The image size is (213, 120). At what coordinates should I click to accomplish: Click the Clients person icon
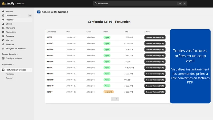click(x=3, y=24)
